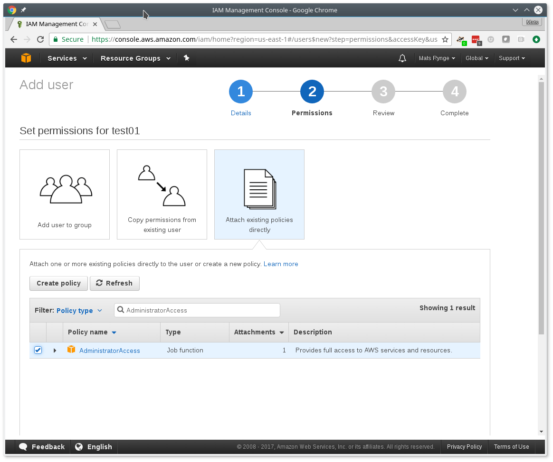The width and height of the screenshot is (553, 462).
Task: Click the grey B extension icon
Action: 521,39
